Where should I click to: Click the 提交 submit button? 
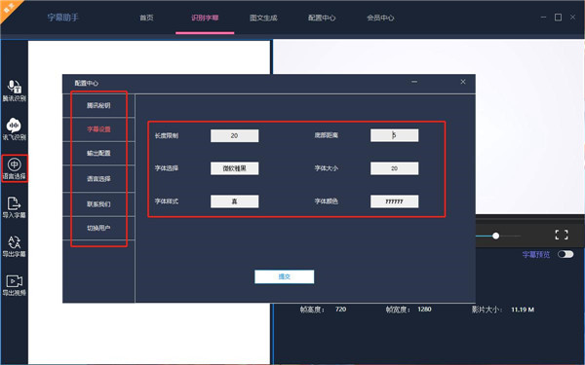point(285,276)
